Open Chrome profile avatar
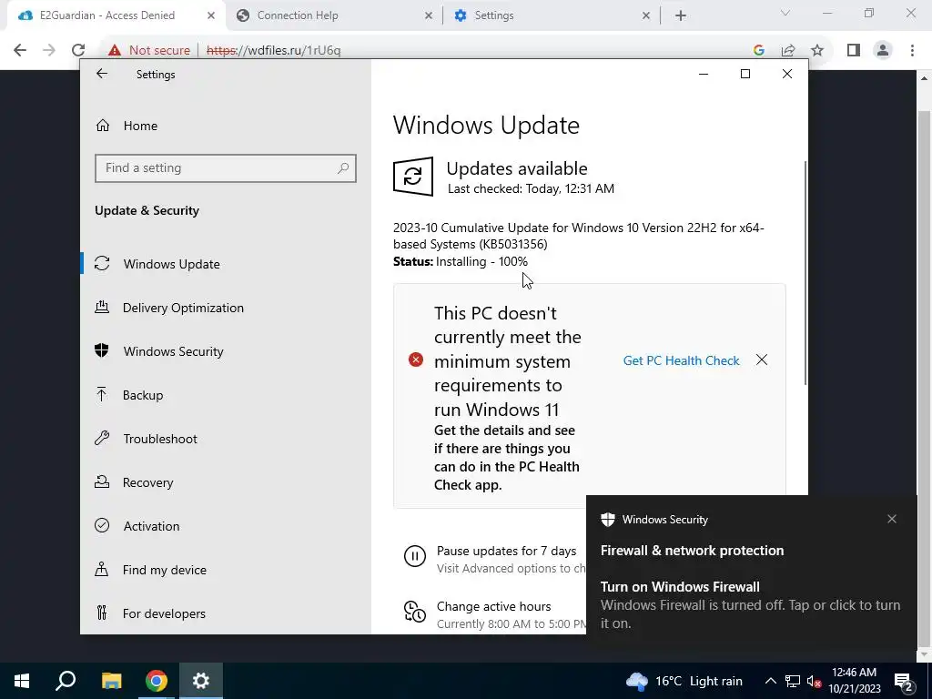The height and width of the screenshot is (699, 932). 883,51
